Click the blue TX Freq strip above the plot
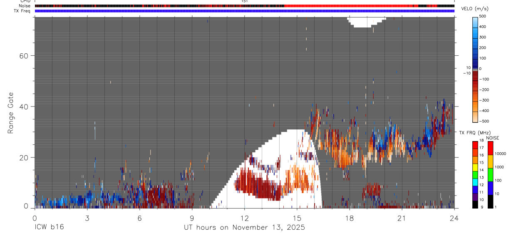Screen dimensions: 511x236 pos(244,11)
